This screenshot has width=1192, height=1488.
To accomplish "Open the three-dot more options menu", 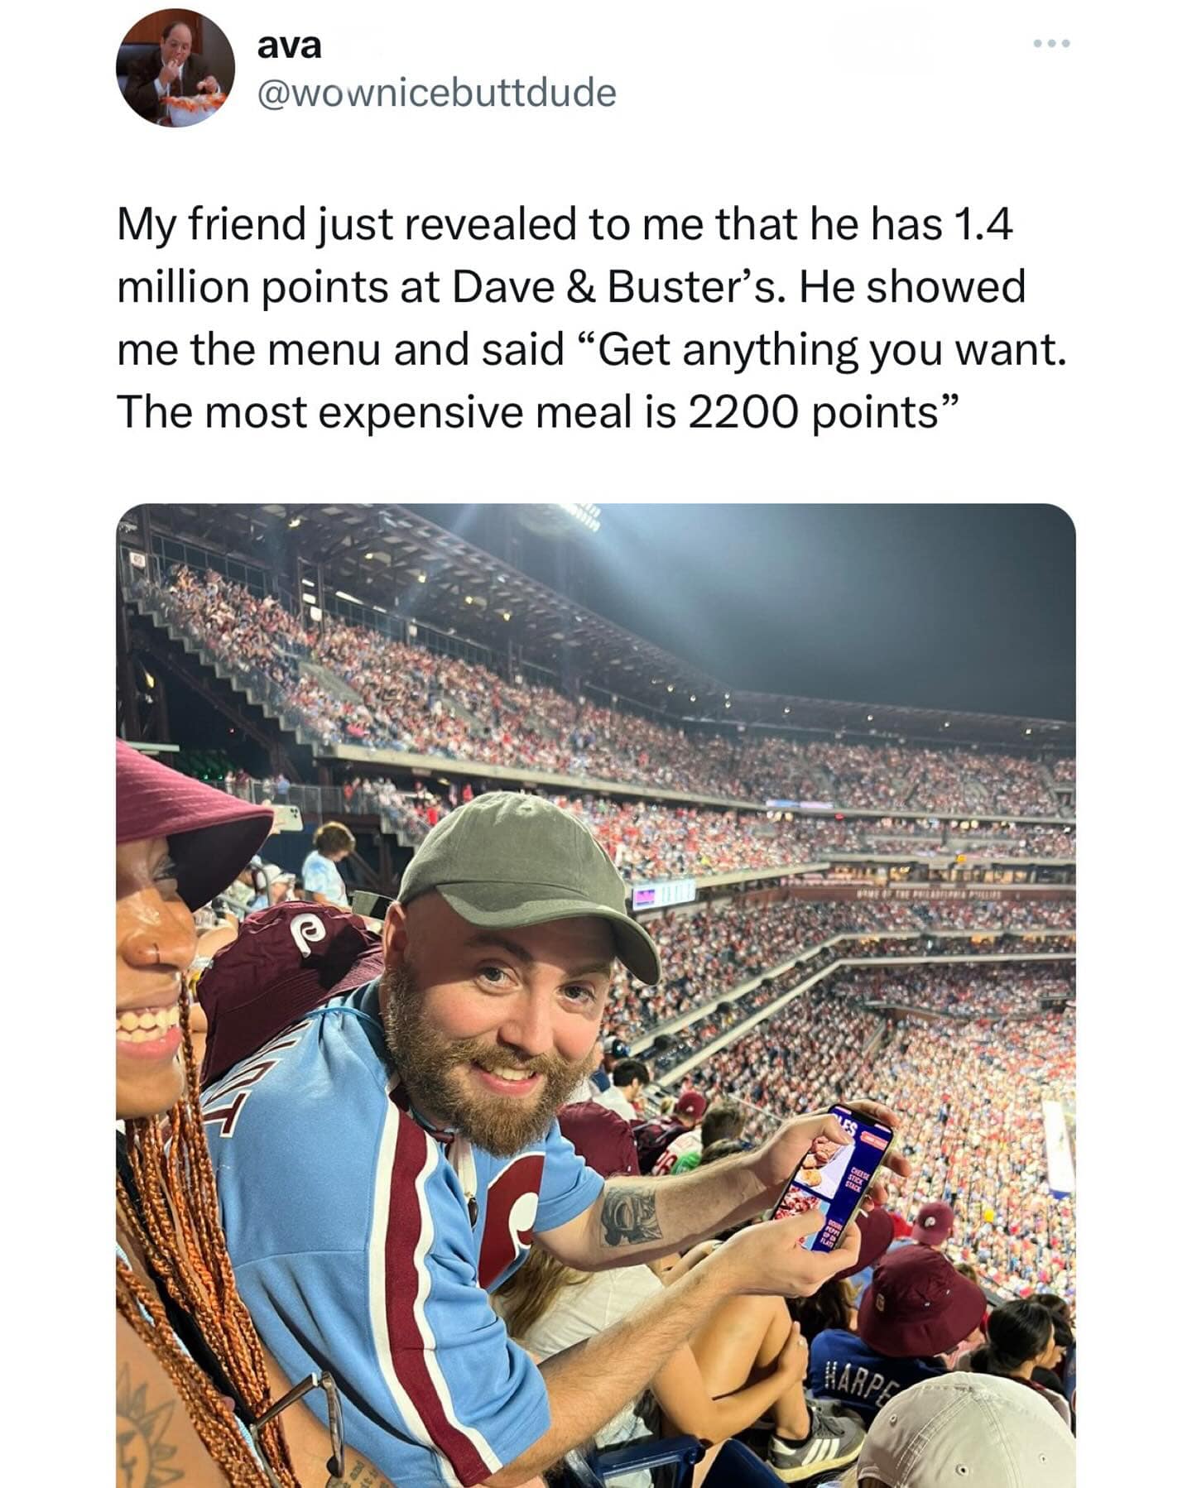I will click(1052, 43).
